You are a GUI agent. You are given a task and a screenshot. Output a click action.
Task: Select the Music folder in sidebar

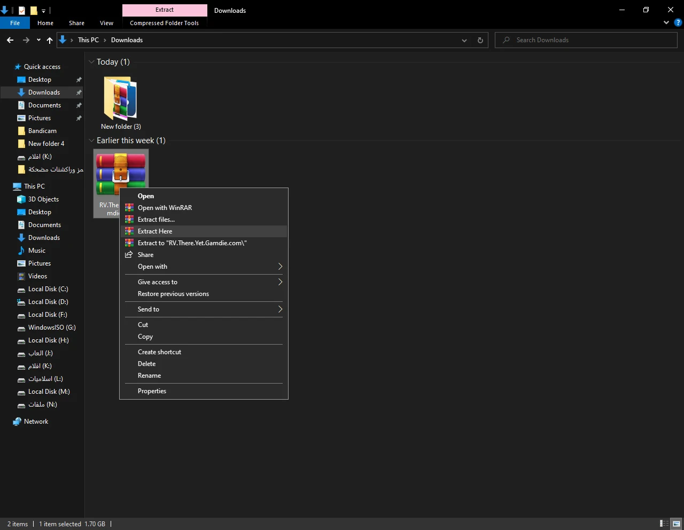pyautogui.click(x=36, y=251)
